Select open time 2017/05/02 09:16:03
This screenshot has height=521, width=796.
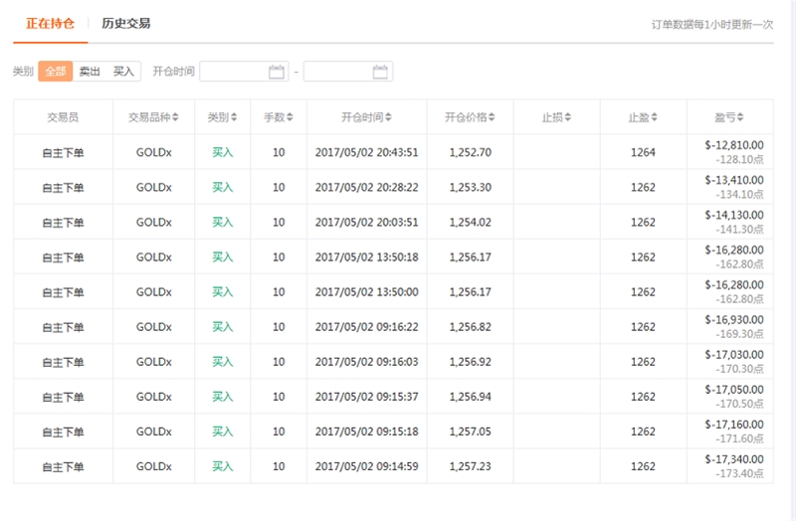point(366,362)
